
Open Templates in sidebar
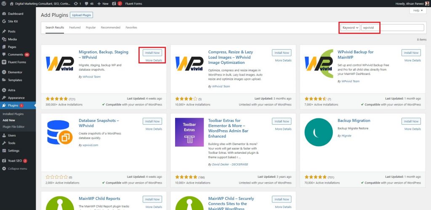click(x=15, y=80)
